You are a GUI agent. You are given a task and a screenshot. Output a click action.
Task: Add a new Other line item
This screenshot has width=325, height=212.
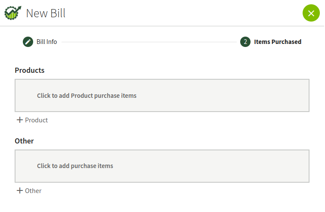click(x=29, y=191)
